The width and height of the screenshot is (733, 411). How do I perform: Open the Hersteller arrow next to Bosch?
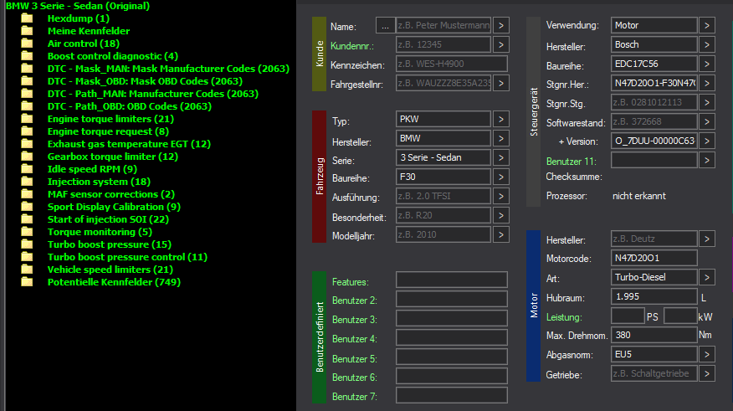click(x=706, y=45)
